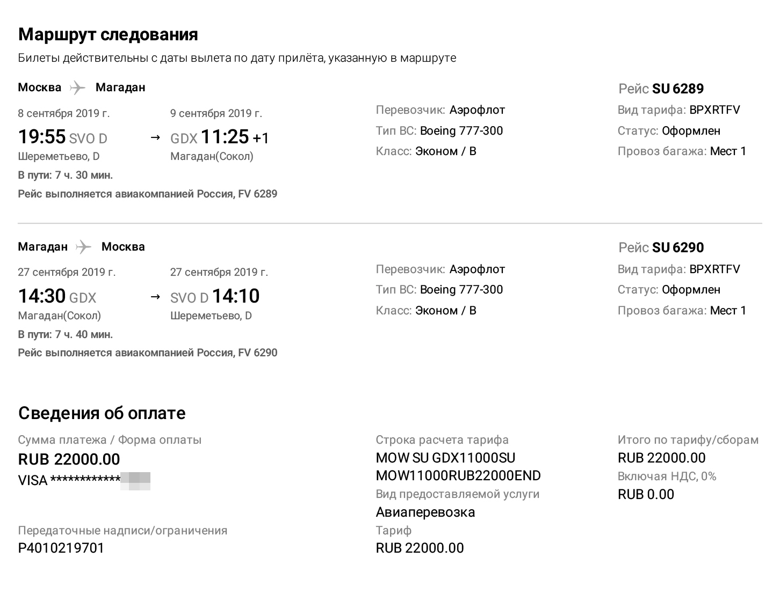Image resolution: width=780 pixels, height=595 pixels.
Task: Click the +1 day indicator near 11:25
Action: pyautogui.click(x=261, y=138)
